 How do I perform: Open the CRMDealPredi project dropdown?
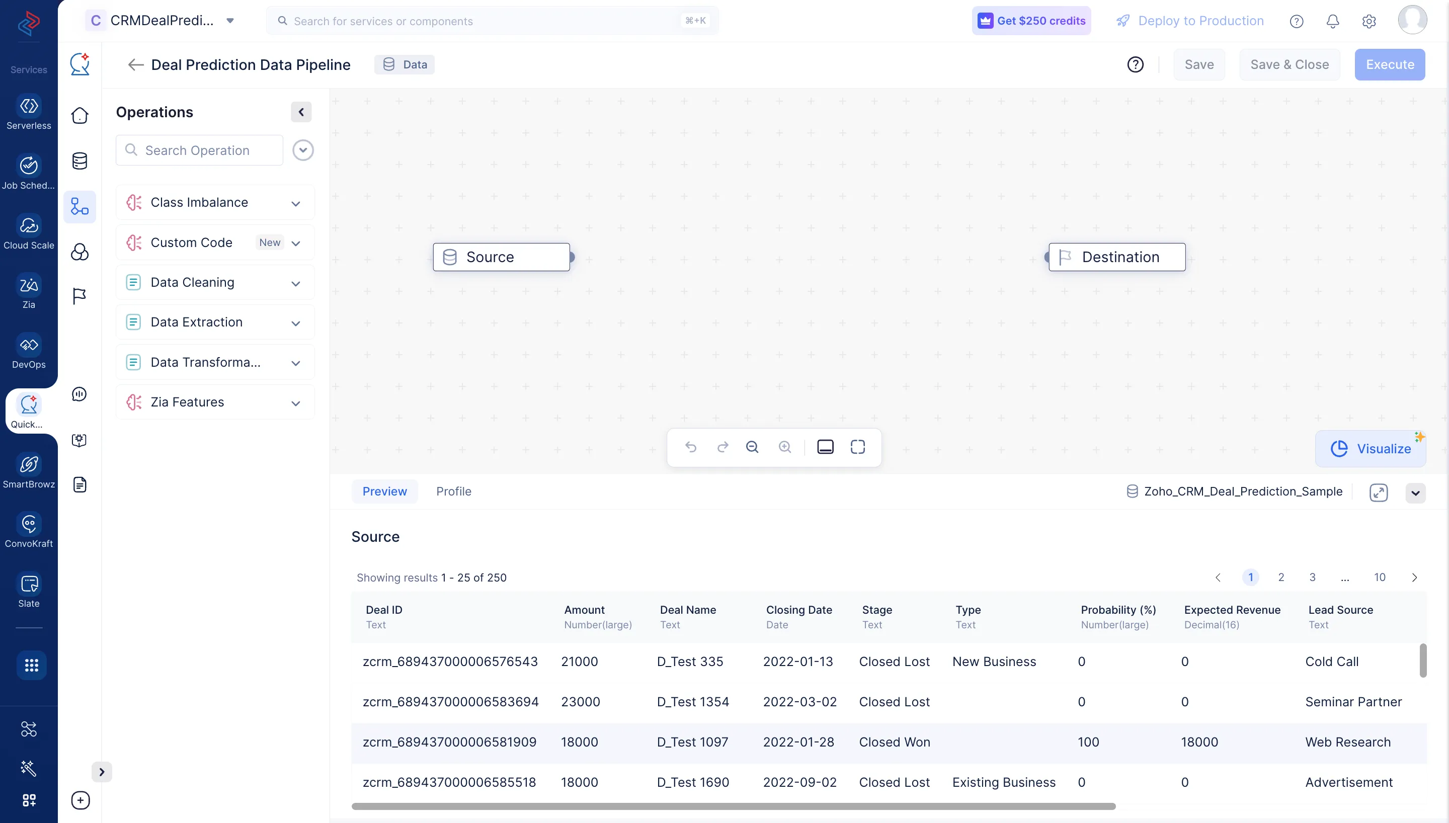(230, 21)
